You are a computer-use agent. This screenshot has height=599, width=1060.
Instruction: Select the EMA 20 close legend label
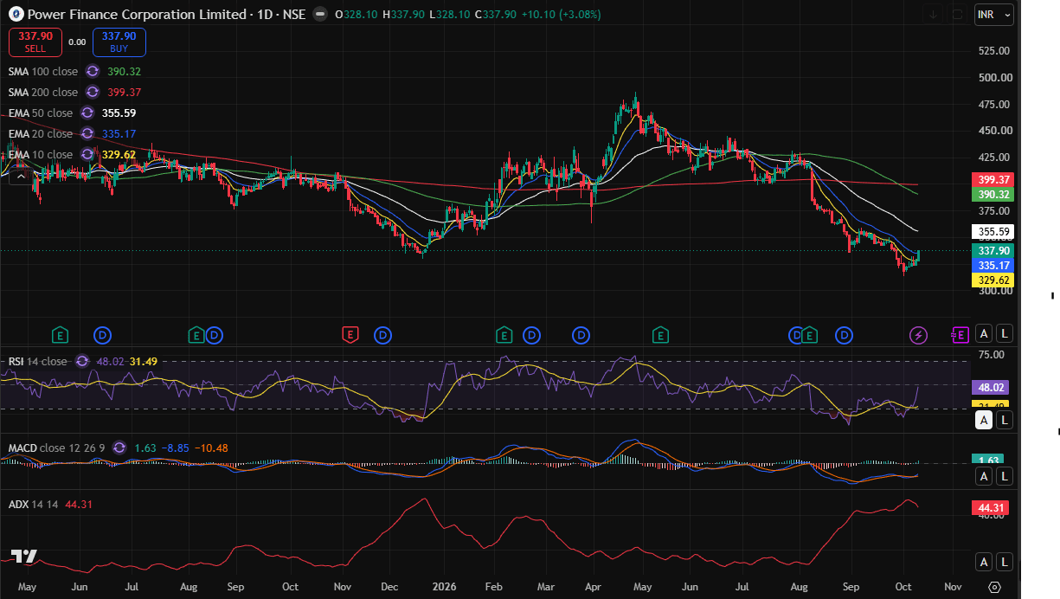(x=40, y=133)
